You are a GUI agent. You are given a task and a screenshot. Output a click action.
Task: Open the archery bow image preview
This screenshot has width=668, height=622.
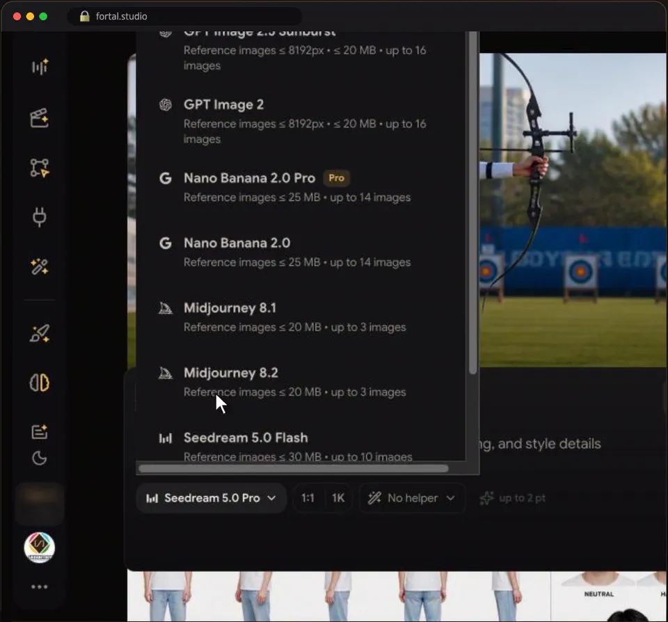coord(573,210)
